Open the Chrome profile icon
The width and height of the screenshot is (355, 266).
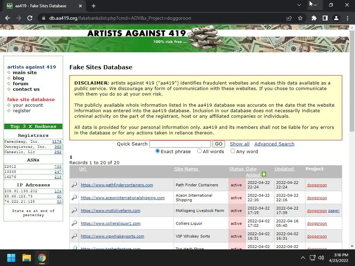[x=336, y=18]
